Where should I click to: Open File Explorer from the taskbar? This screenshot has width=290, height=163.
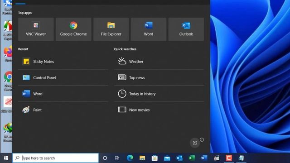(x=142, y=158)
